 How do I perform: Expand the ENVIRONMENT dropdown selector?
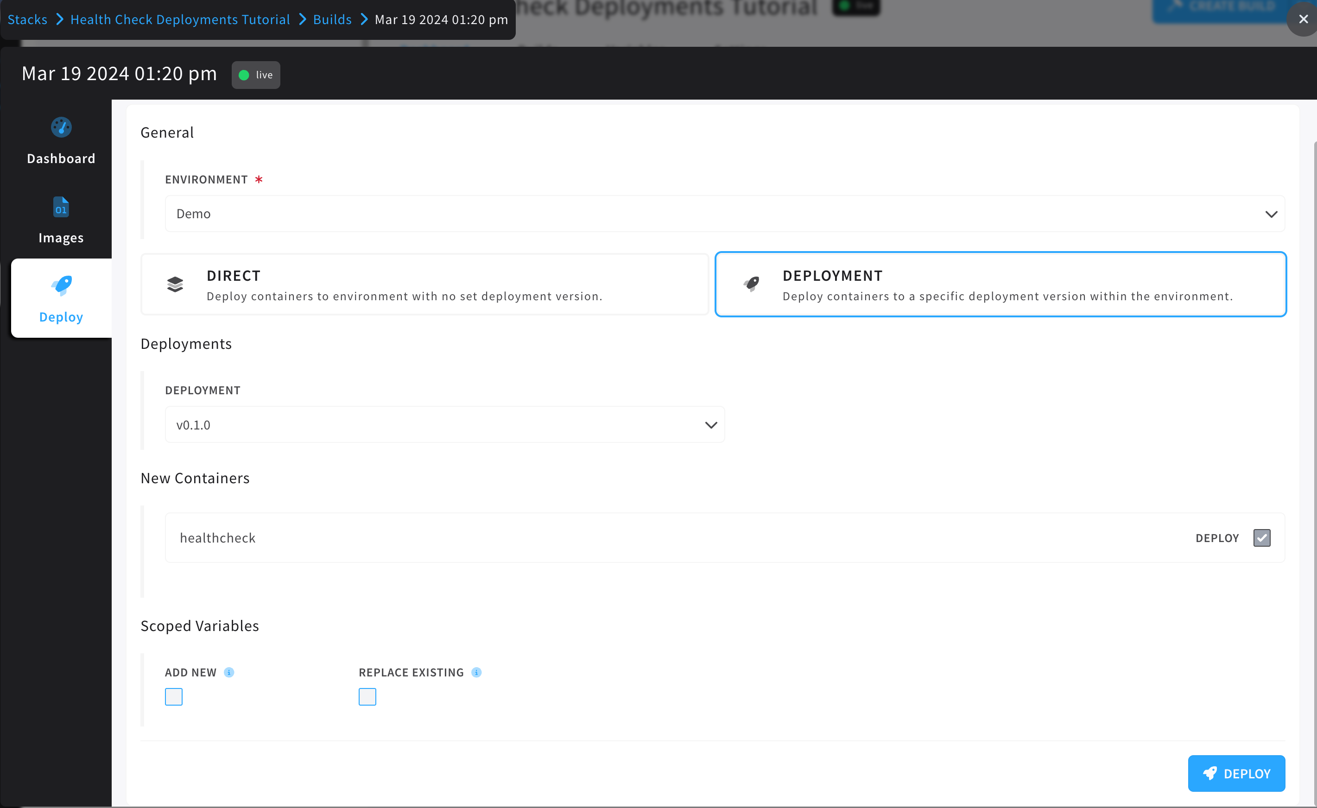[1272, 213]
